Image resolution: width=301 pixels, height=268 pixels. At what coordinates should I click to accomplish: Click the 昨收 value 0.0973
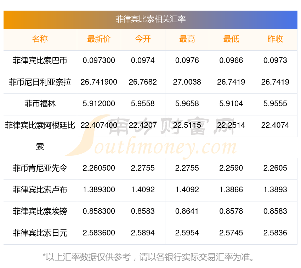coord(275,61)
